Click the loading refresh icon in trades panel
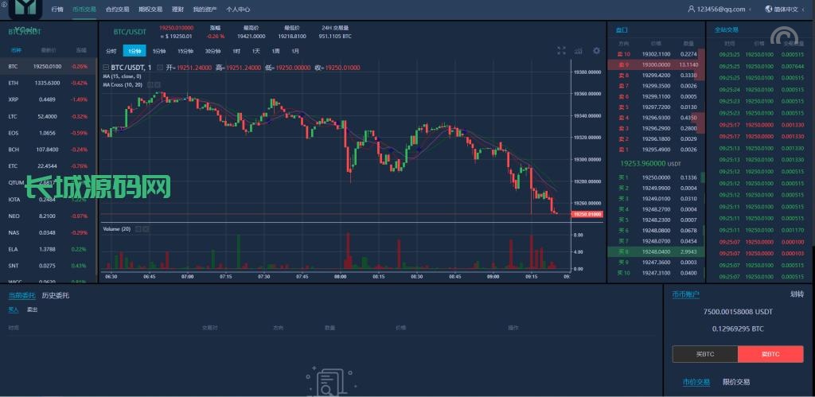Image resolution: width=815 pixels, height=397 pixels. pyautogui.click(x=786, y=36)
